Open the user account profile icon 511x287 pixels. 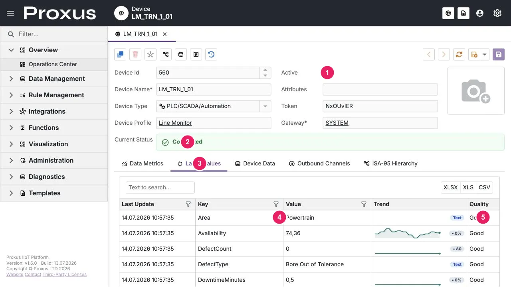coord(480,13)
